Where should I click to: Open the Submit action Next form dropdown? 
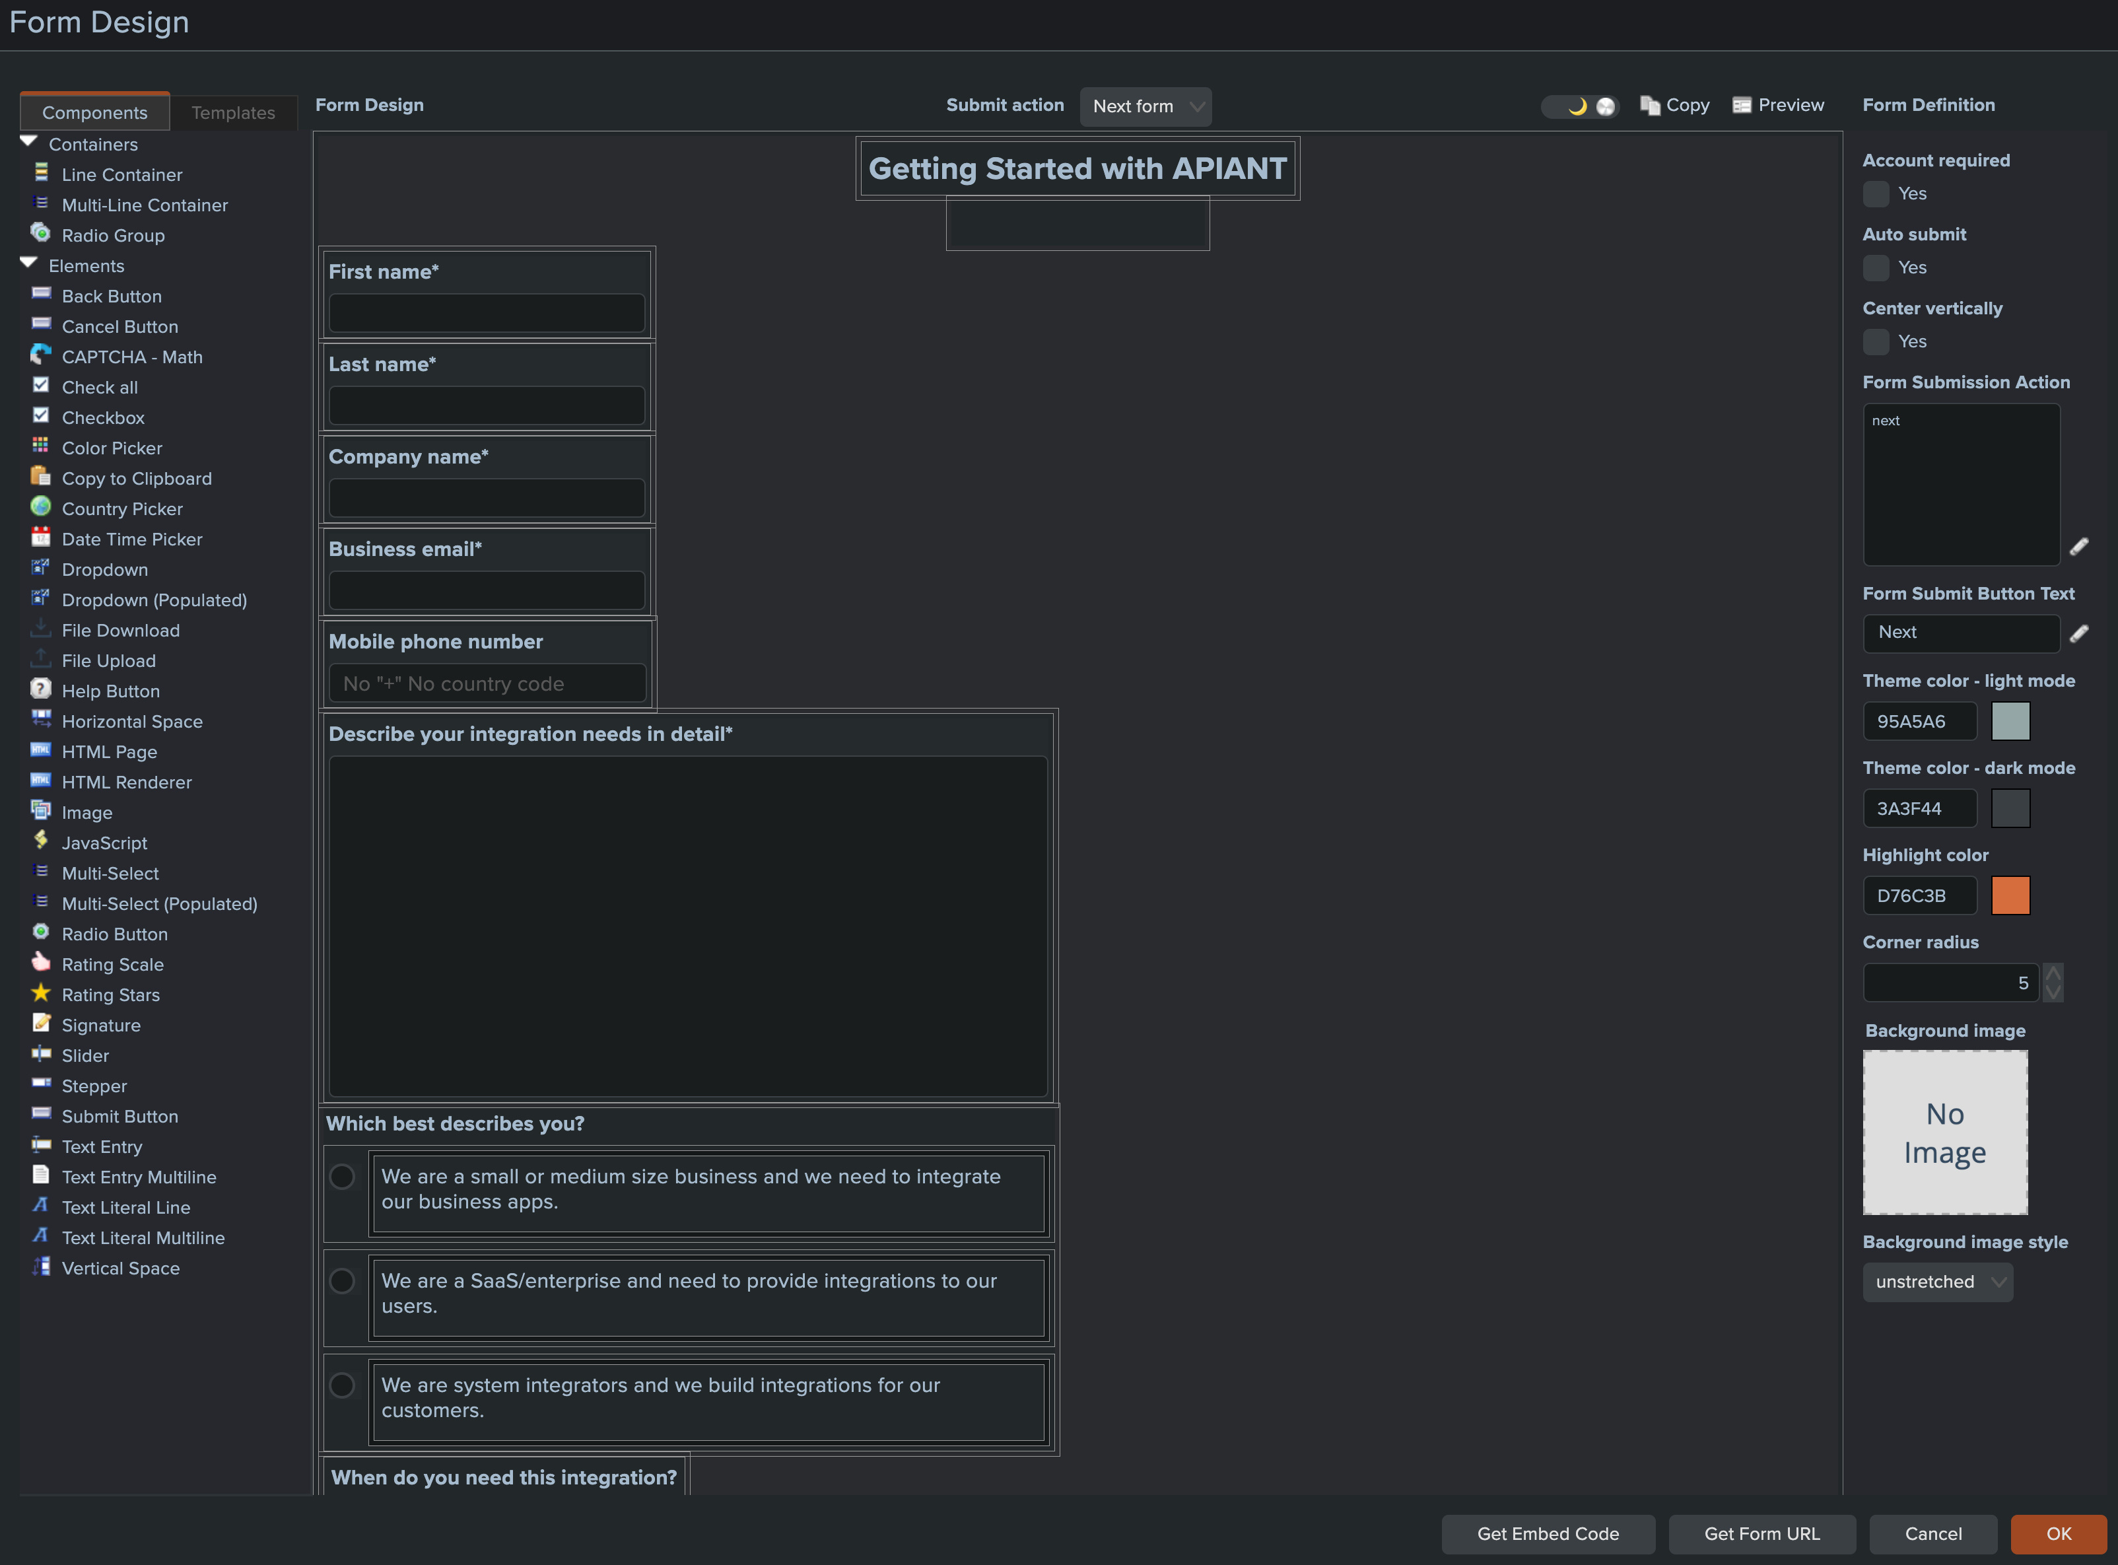point(1145,106)
